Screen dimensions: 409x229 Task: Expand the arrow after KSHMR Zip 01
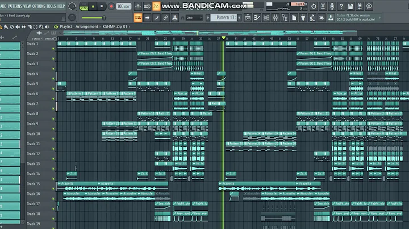tap(130, 27)
